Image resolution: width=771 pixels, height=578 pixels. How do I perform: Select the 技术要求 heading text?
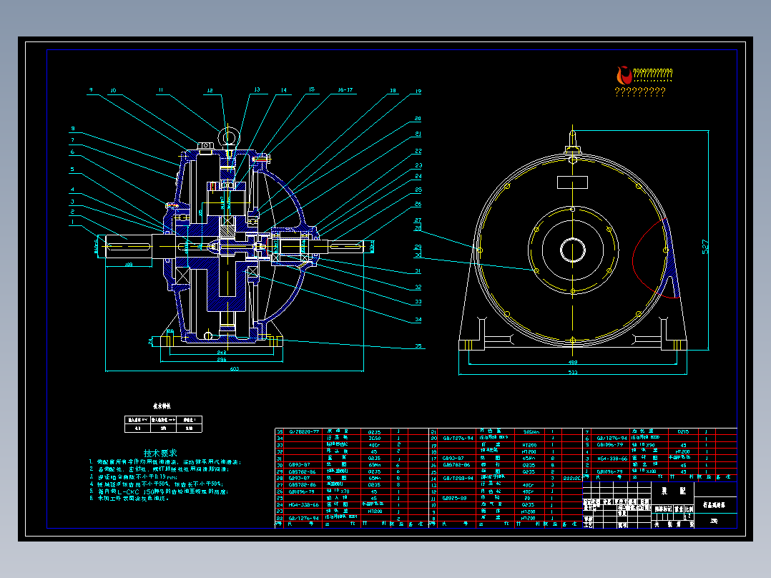pos(160,453)
